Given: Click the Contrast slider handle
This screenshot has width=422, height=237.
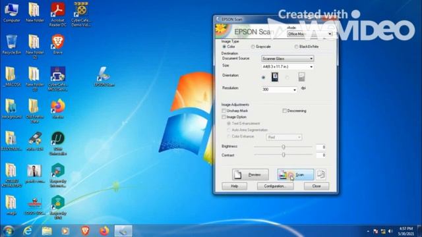Looking at the screenshot, I should 284,155.
